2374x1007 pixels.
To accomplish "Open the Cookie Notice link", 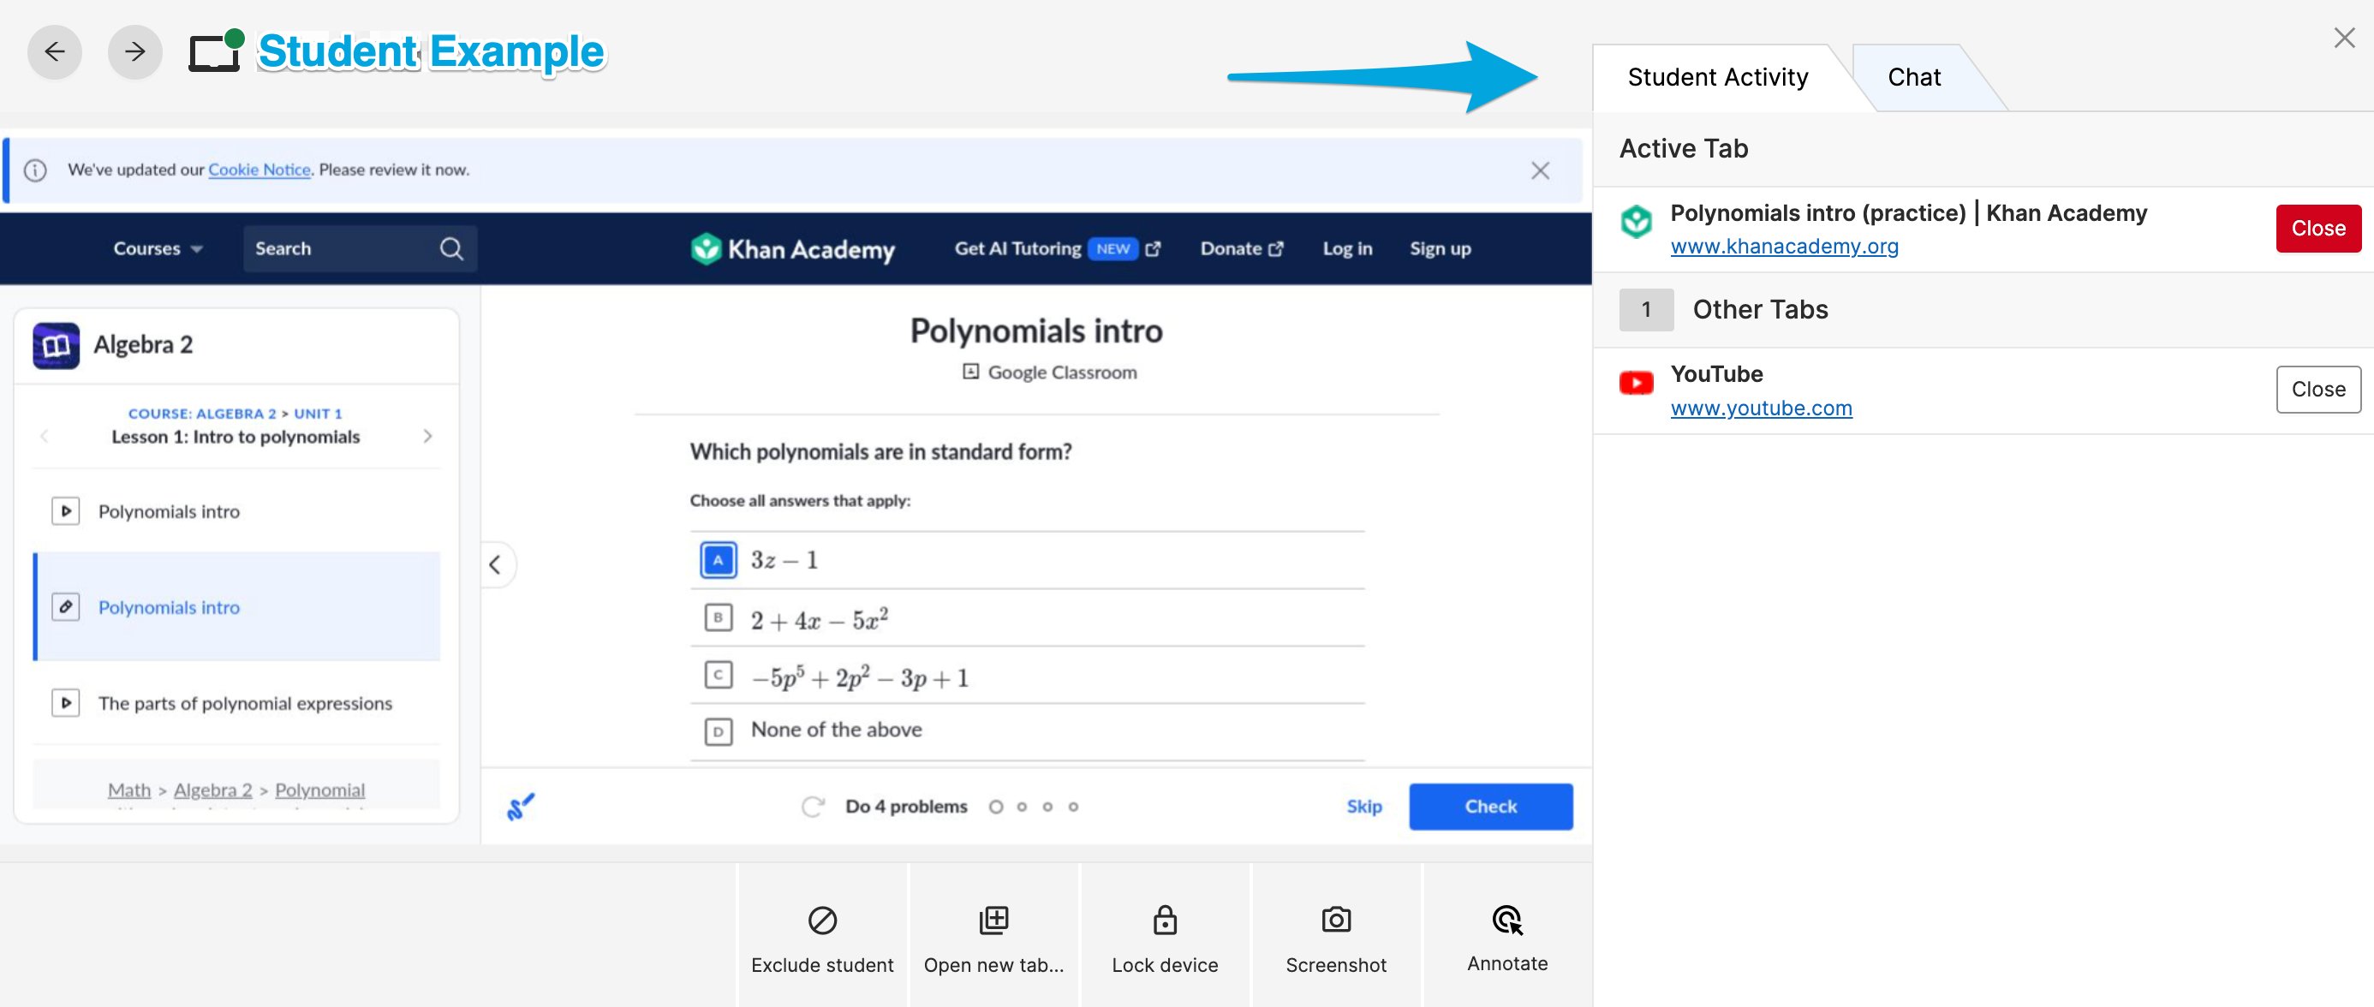I will point(259,170).
